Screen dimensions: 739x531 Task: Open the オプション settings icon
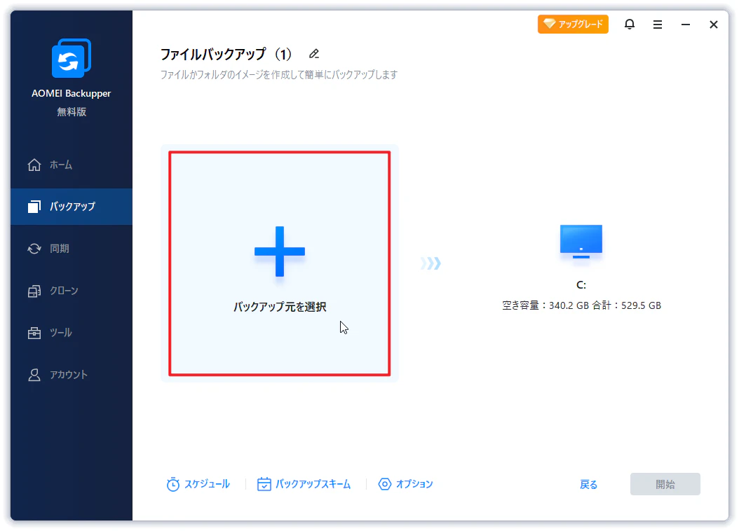point(405,483)
